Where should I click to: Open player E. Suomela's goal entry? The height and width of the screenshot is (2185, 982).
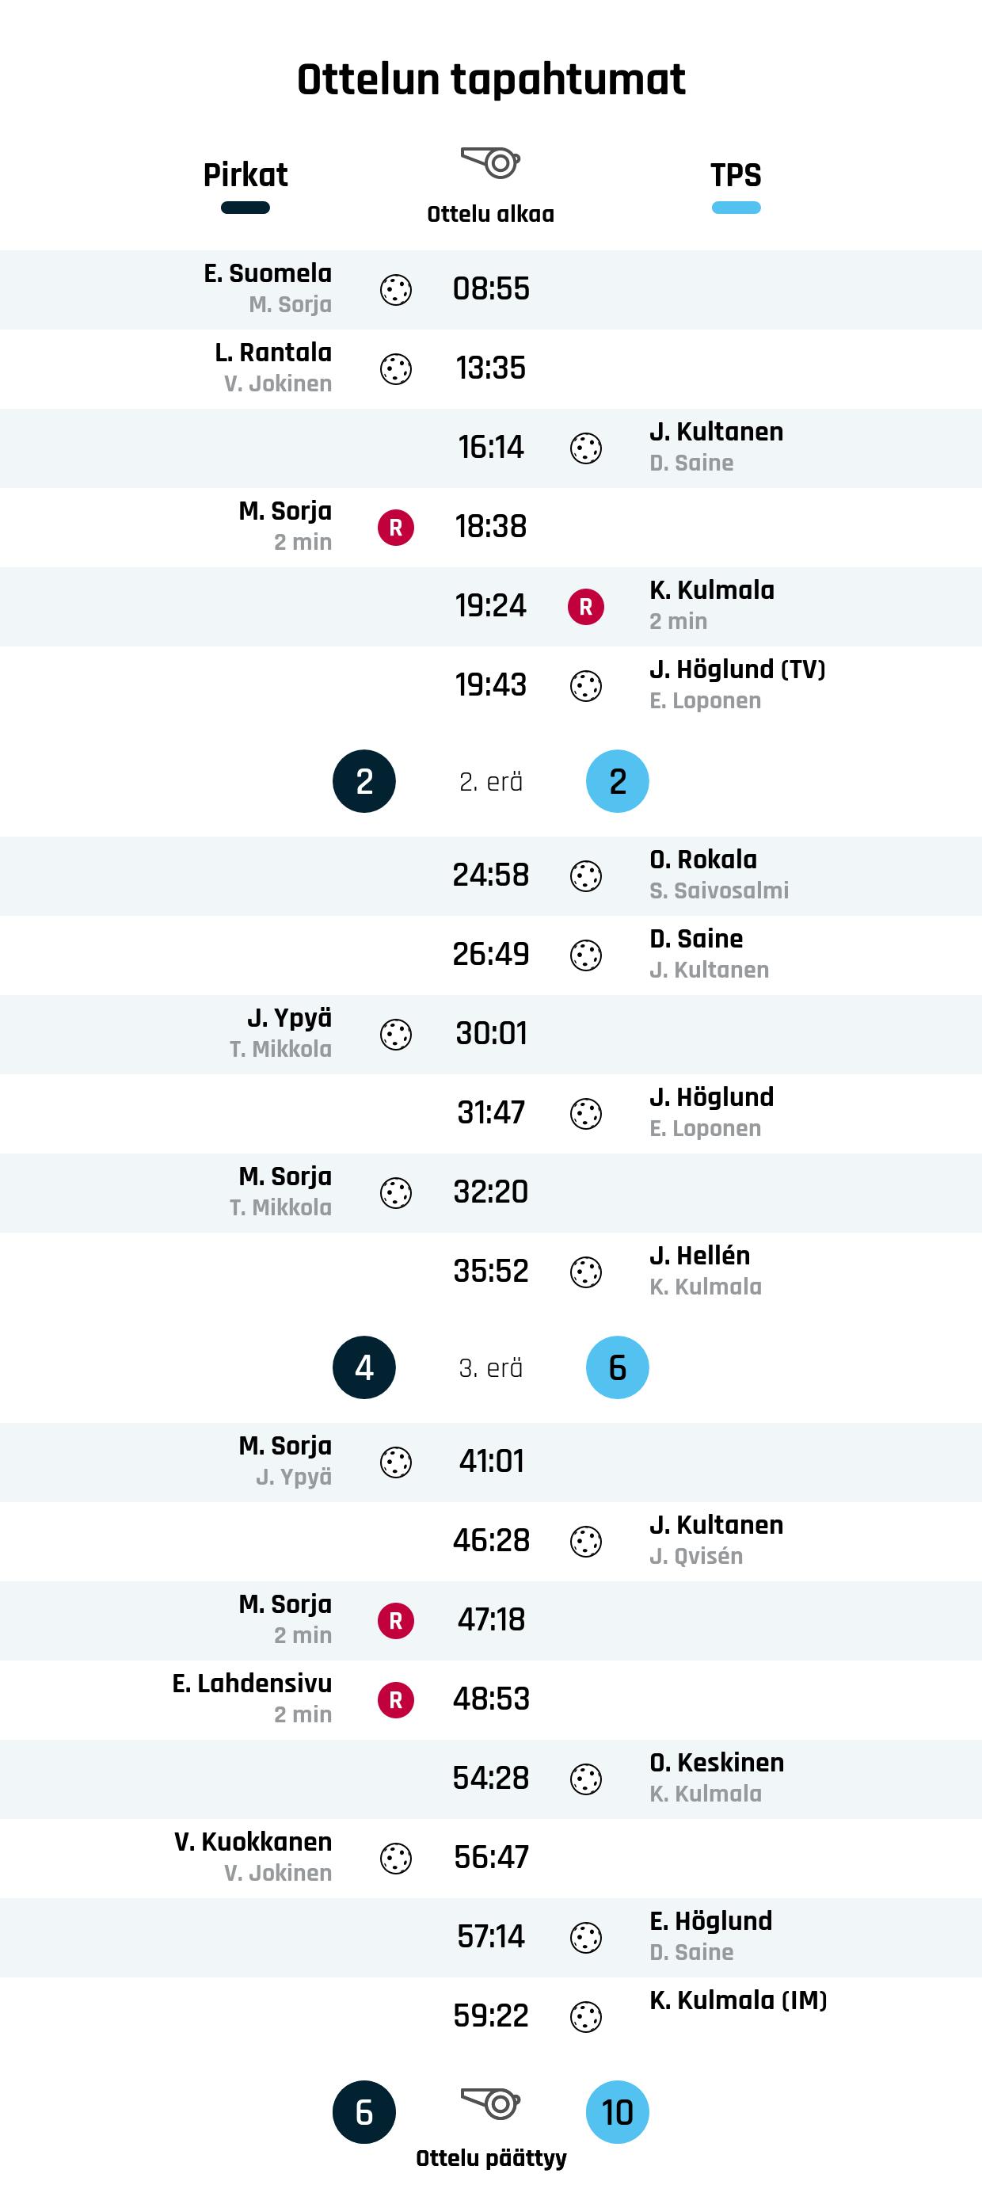coord(268,273)
